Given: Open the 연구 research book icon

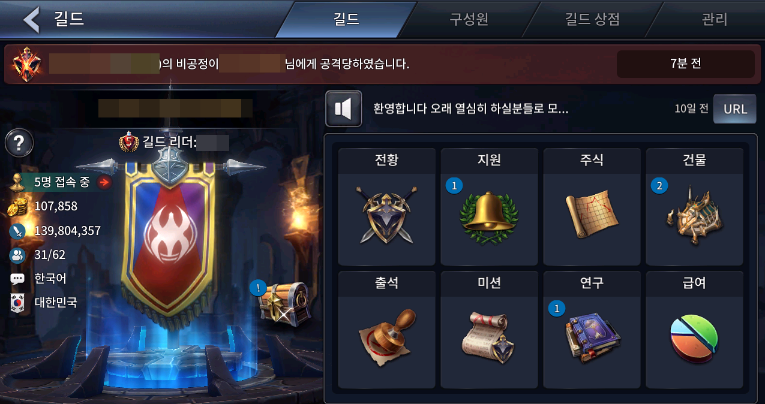Looking at the screenshot, I should tap(592, 337).
